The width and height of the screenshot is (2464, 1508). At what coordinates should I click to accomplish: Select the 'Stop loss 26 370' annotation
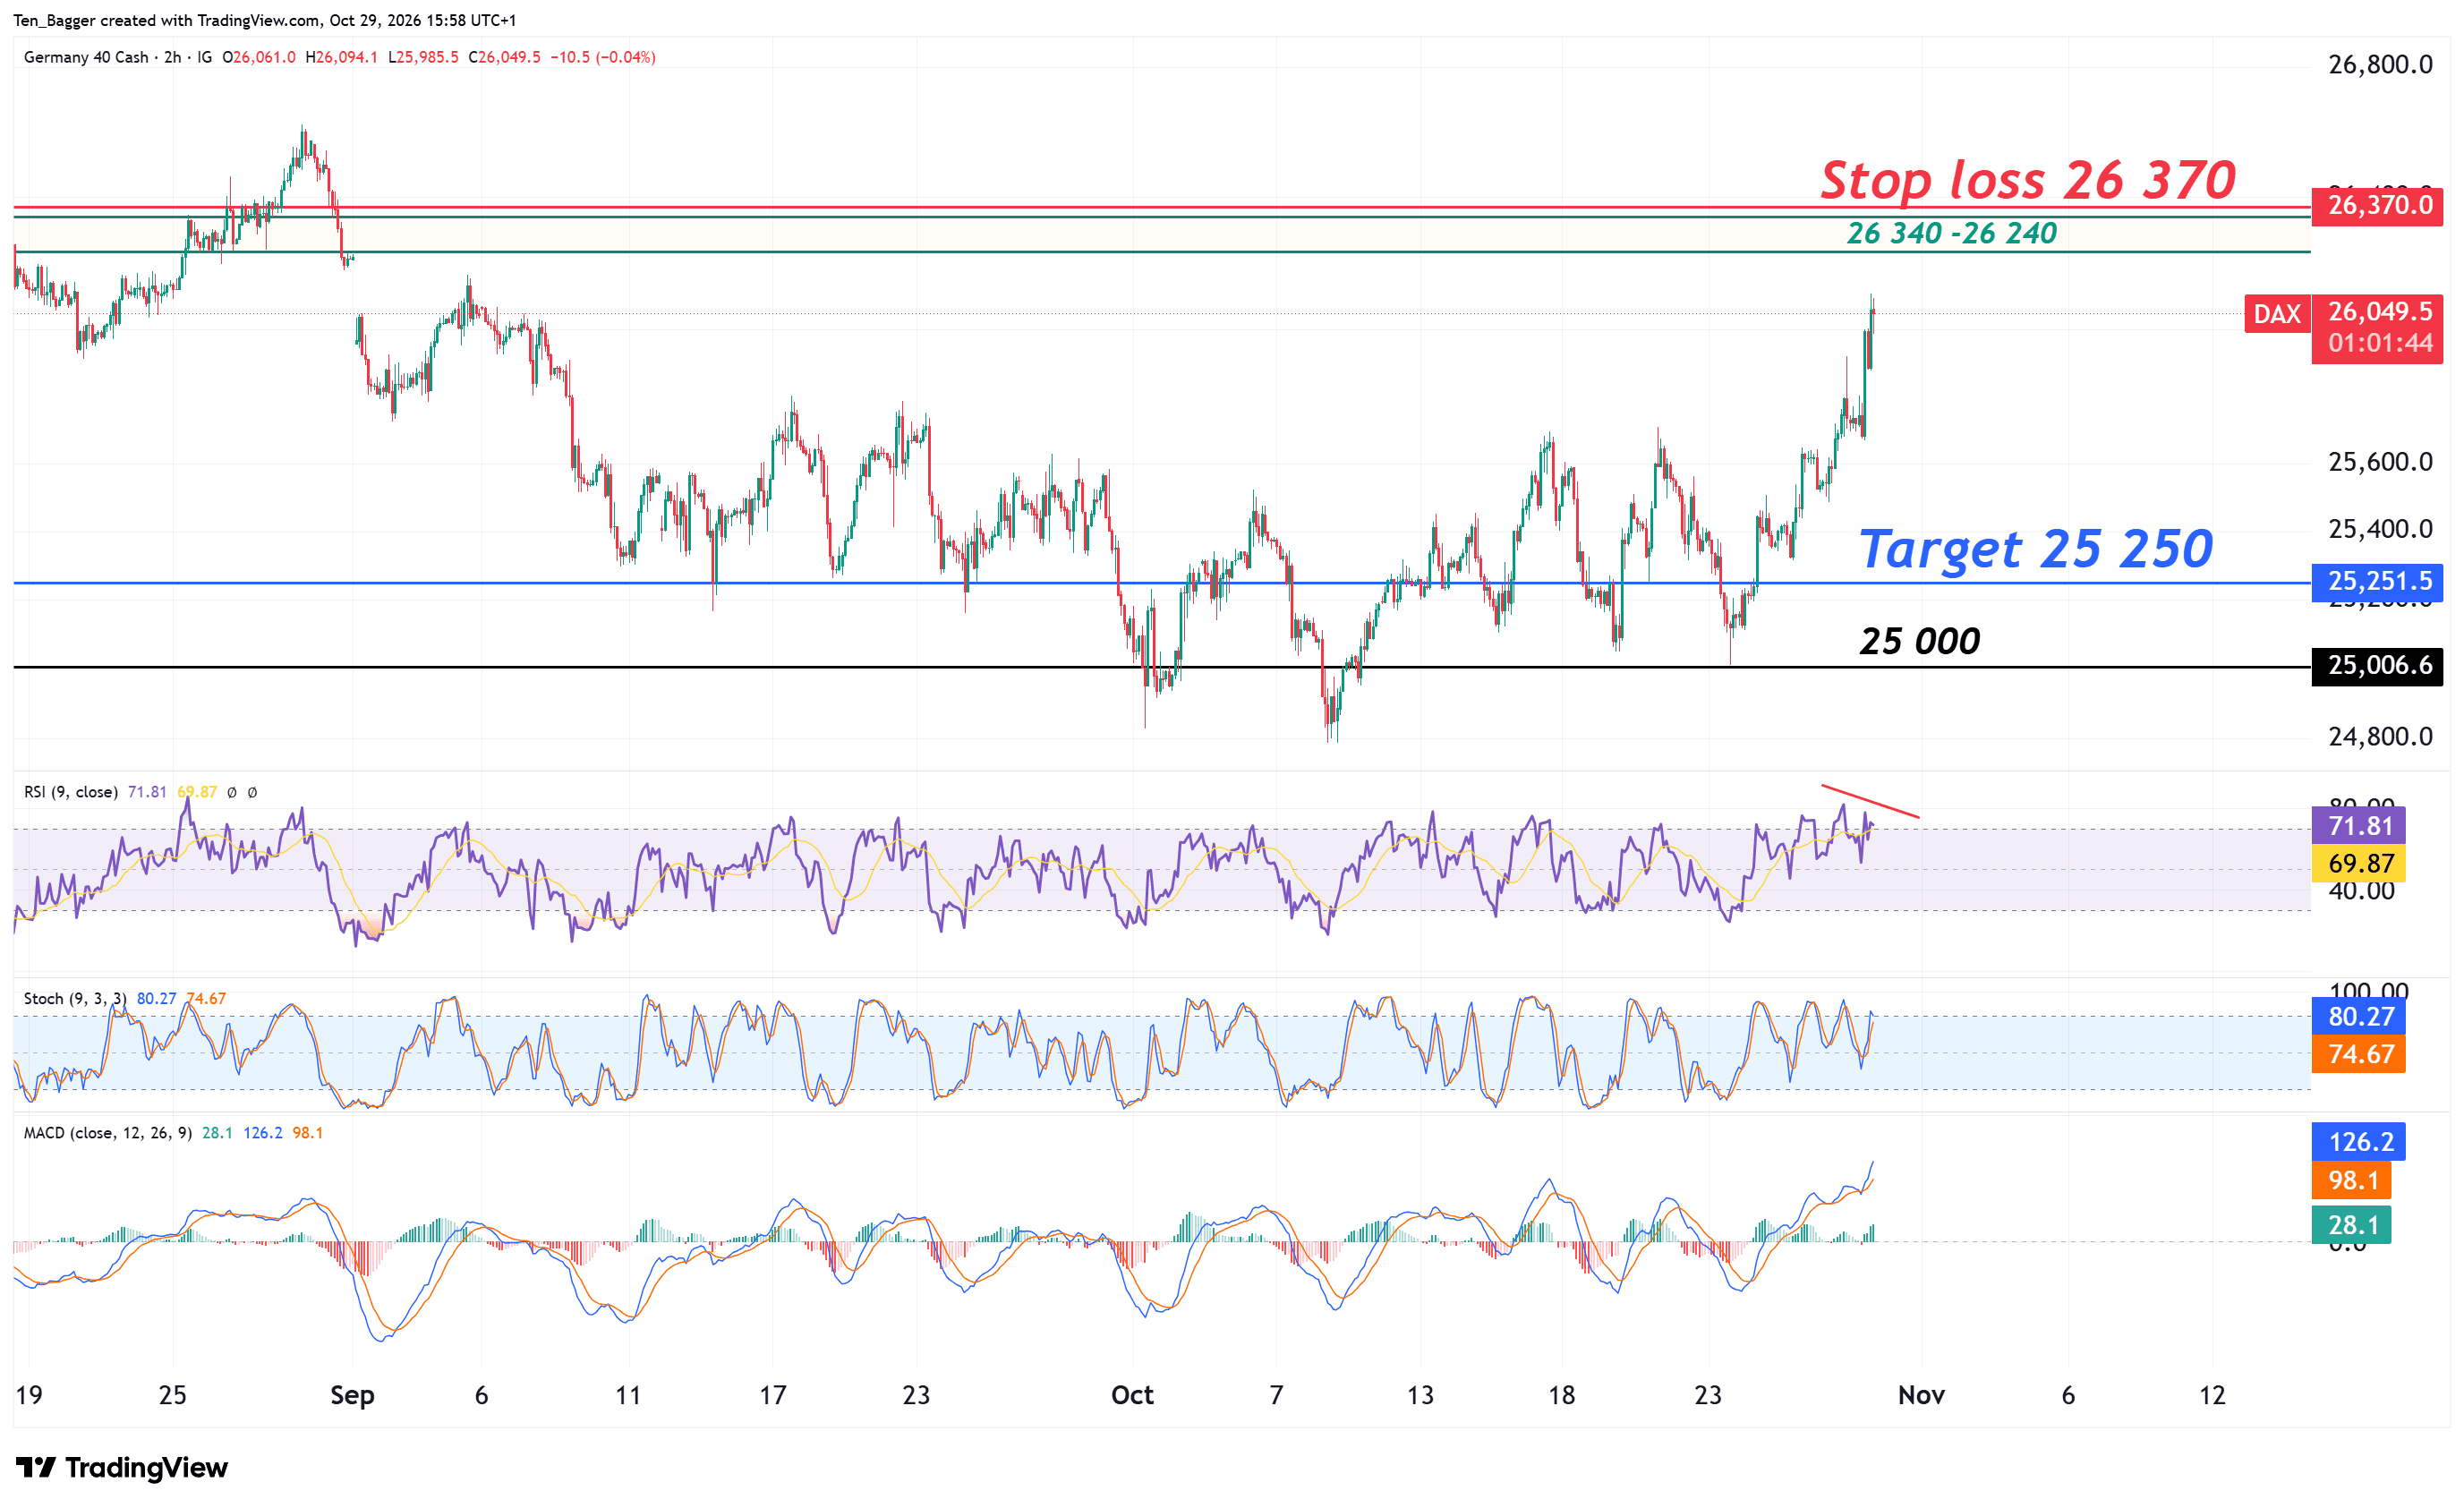click(2027, 180)
